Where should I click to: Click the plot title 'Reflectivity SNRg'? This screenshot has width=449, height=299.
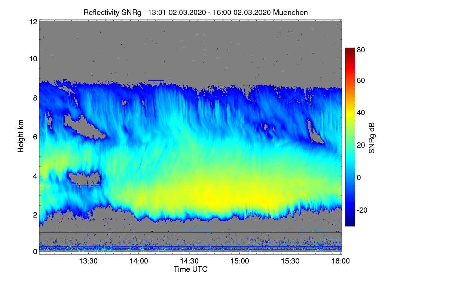coord(113,12)
